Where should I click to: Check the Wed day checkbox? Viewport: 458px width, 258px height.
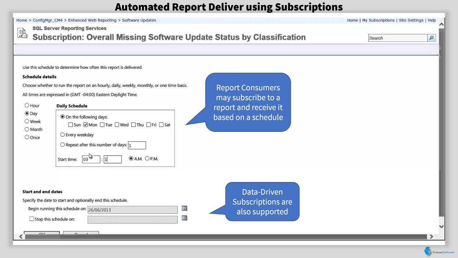[117, 125]
